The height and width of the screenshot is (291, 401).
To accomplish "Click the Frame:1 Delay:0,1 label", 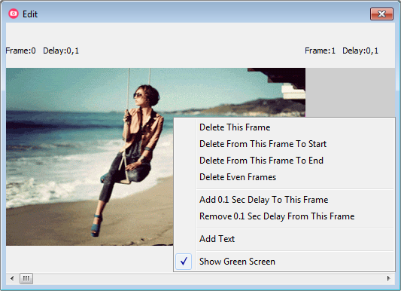I will tap(342, 51).
